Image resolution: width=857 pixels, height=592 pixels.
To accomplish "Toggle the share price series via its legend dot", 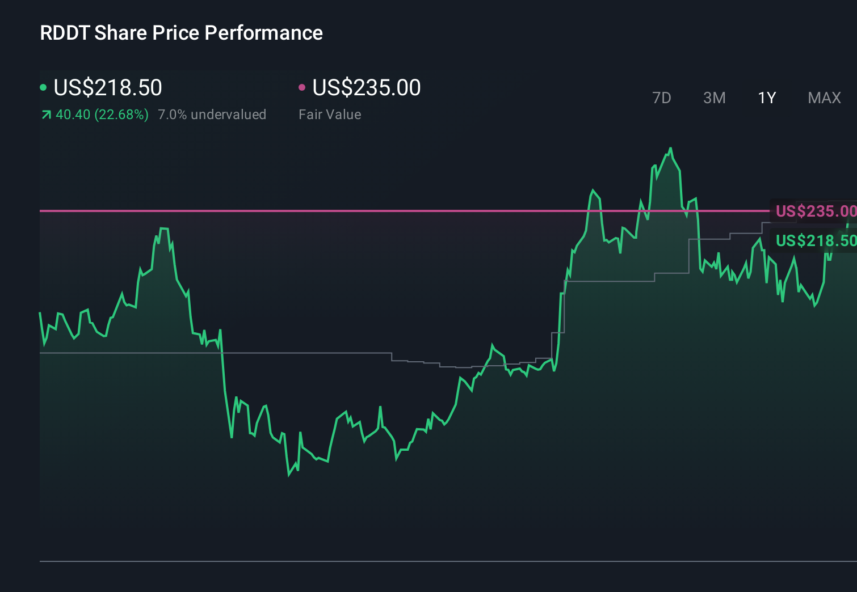I will coord(43,88).
